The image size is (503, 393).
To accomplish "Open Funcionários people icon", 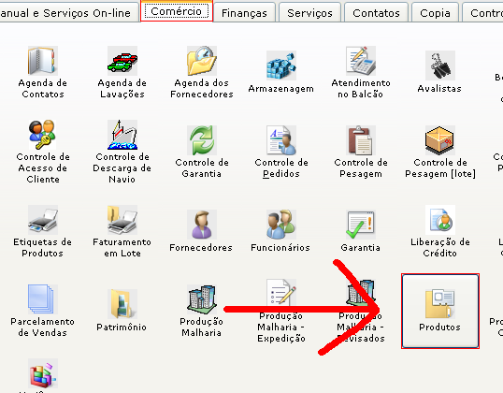I will [x=281, y=225].
